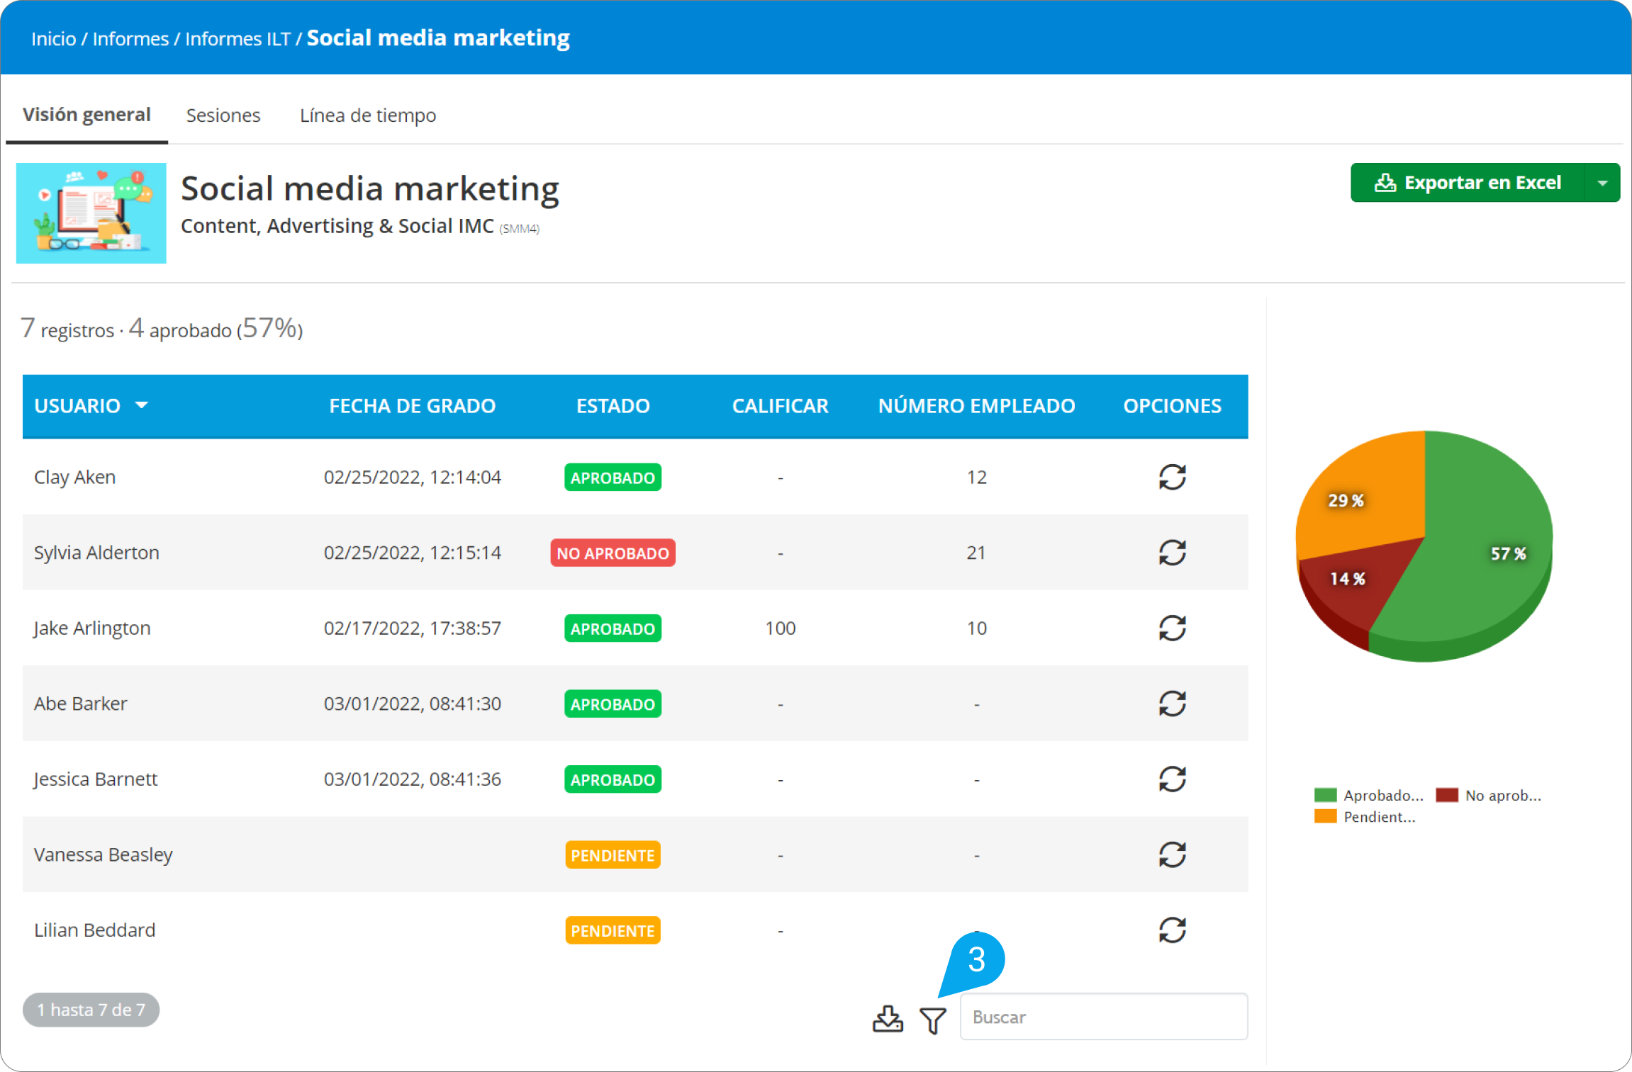This screenshot has height=1072, width=1632.
Task: Click the CALIFICAR column header
Action: coord(781,406)
